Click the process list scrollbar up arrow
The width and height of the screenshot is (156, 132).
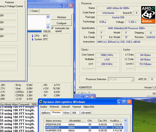tap(125, 121)
